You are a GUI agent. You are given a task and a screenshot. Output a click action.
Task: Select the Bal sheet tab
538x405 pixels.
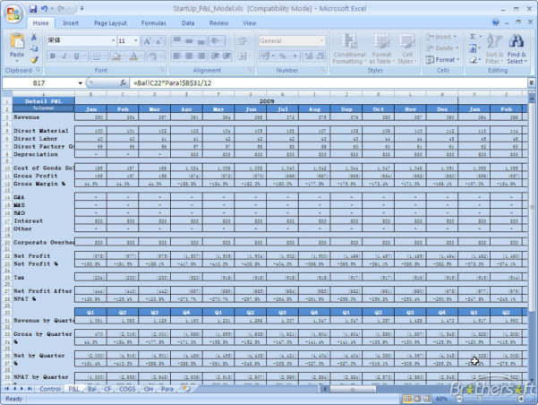point(92,389)
